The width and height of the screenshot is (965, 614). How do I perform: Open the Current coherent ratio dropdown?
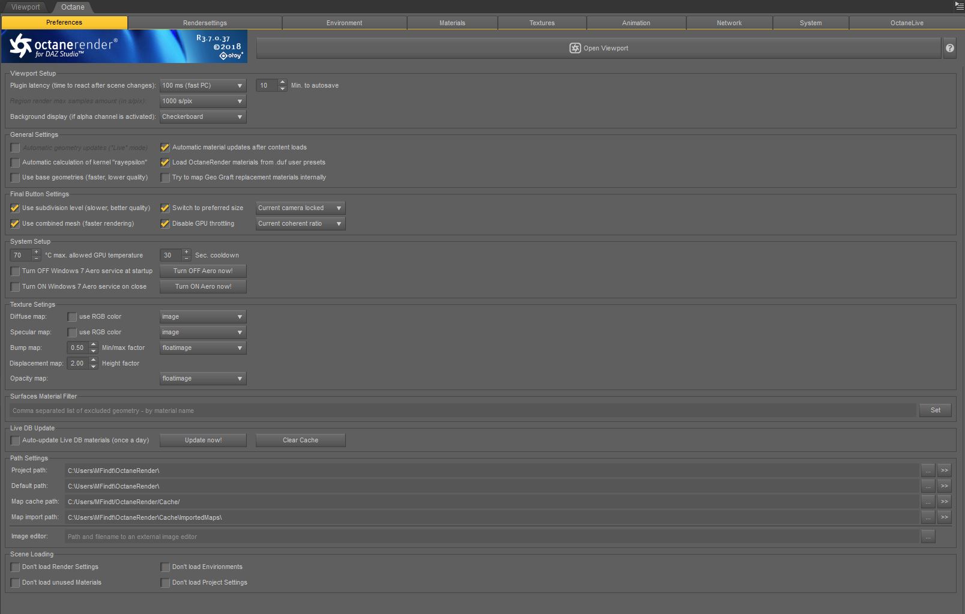tap(300, 224)
